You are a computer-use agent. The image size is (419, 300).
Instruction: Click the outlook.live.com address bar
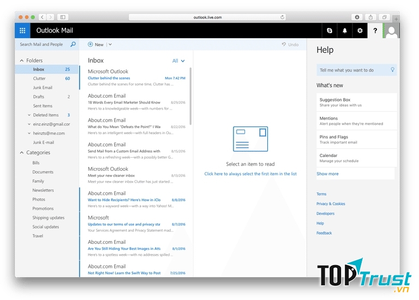tap(207, 17)
